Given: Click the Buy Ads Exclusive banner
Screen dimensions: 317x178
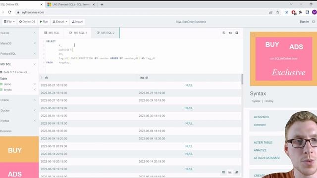Looking at the screenshot, I should click(283, 59).
